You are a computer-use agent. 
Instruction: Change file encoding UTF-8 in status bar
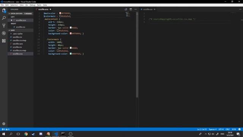(x=221, y=129)
